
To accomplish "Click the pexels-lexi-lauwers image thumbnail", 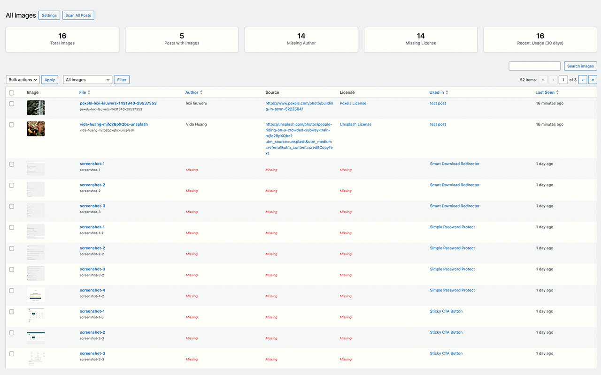I will point(35,107).
